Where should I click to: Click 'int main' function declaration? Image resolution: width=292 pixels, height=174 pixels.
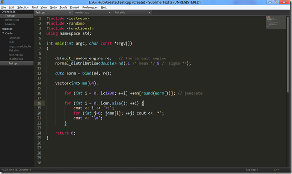coord(55,43)
